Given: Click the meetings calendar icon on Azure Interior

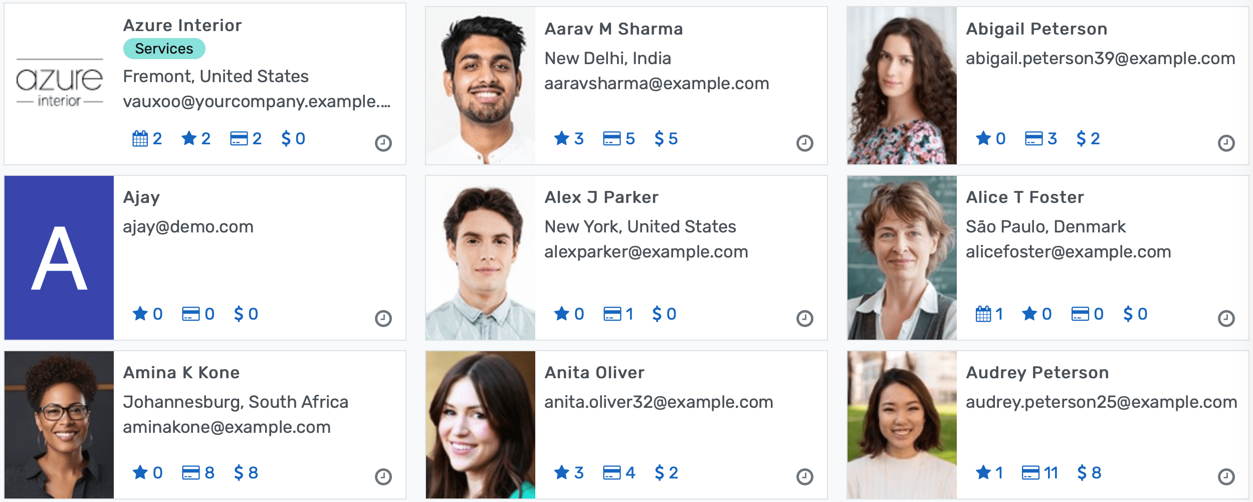Looking at the screenshot, I should click(140, 138).
